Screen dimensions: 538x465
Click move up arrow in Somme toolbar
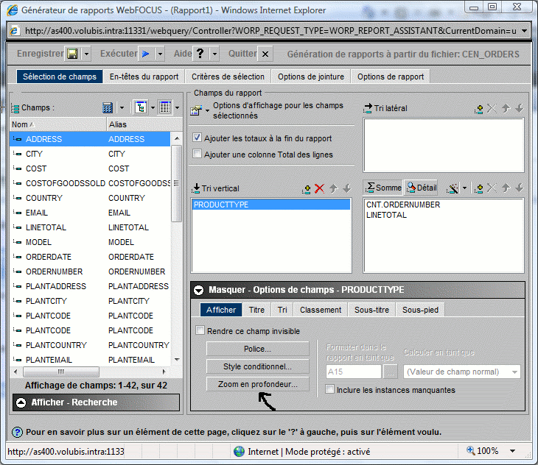coord(506,188)
